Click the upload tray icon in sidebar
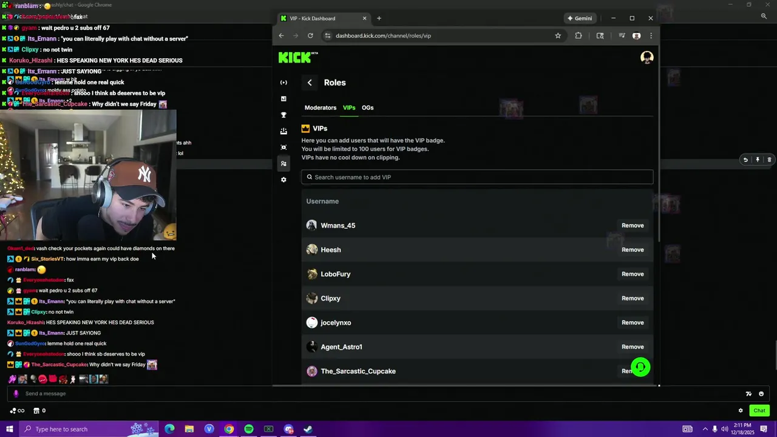This screenshot has height=437, width=777. pos(283,131)
